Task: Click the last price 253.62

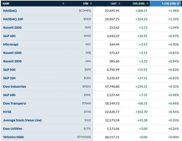Action: 114,28
